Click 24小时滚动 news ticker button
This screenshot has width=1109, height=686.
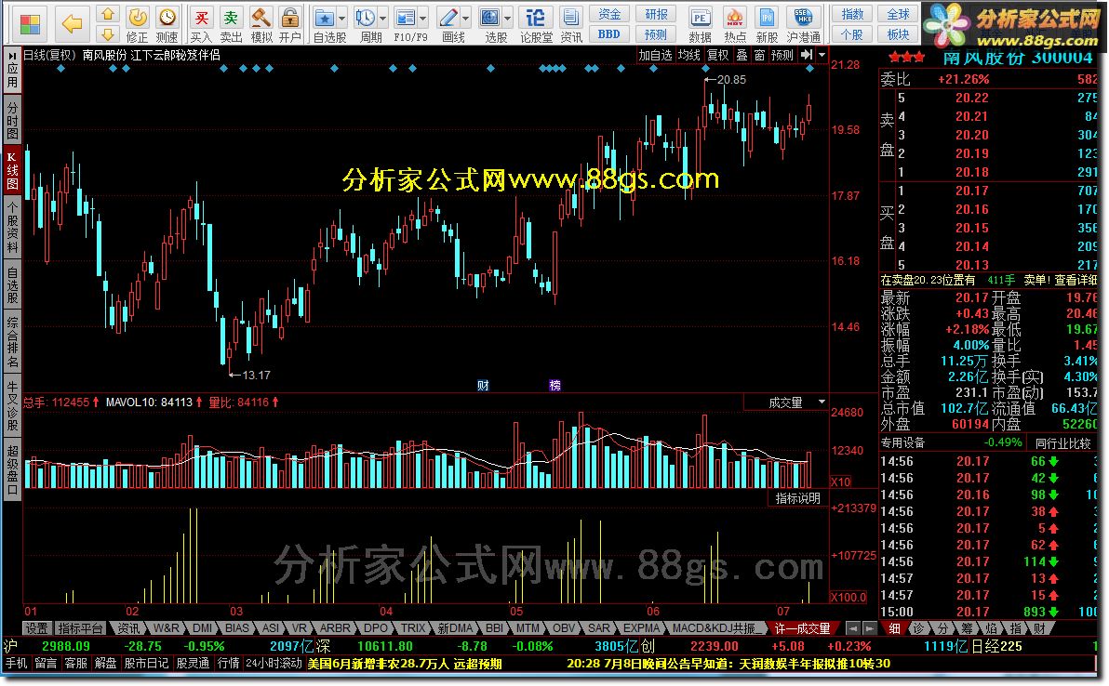coord(274,664)
